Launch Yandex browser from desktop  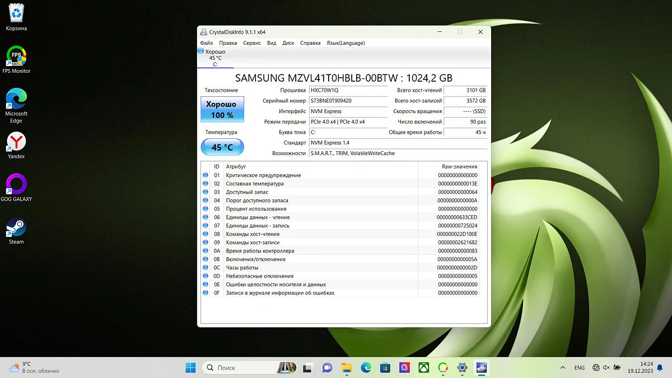click(x=16, y=142)
